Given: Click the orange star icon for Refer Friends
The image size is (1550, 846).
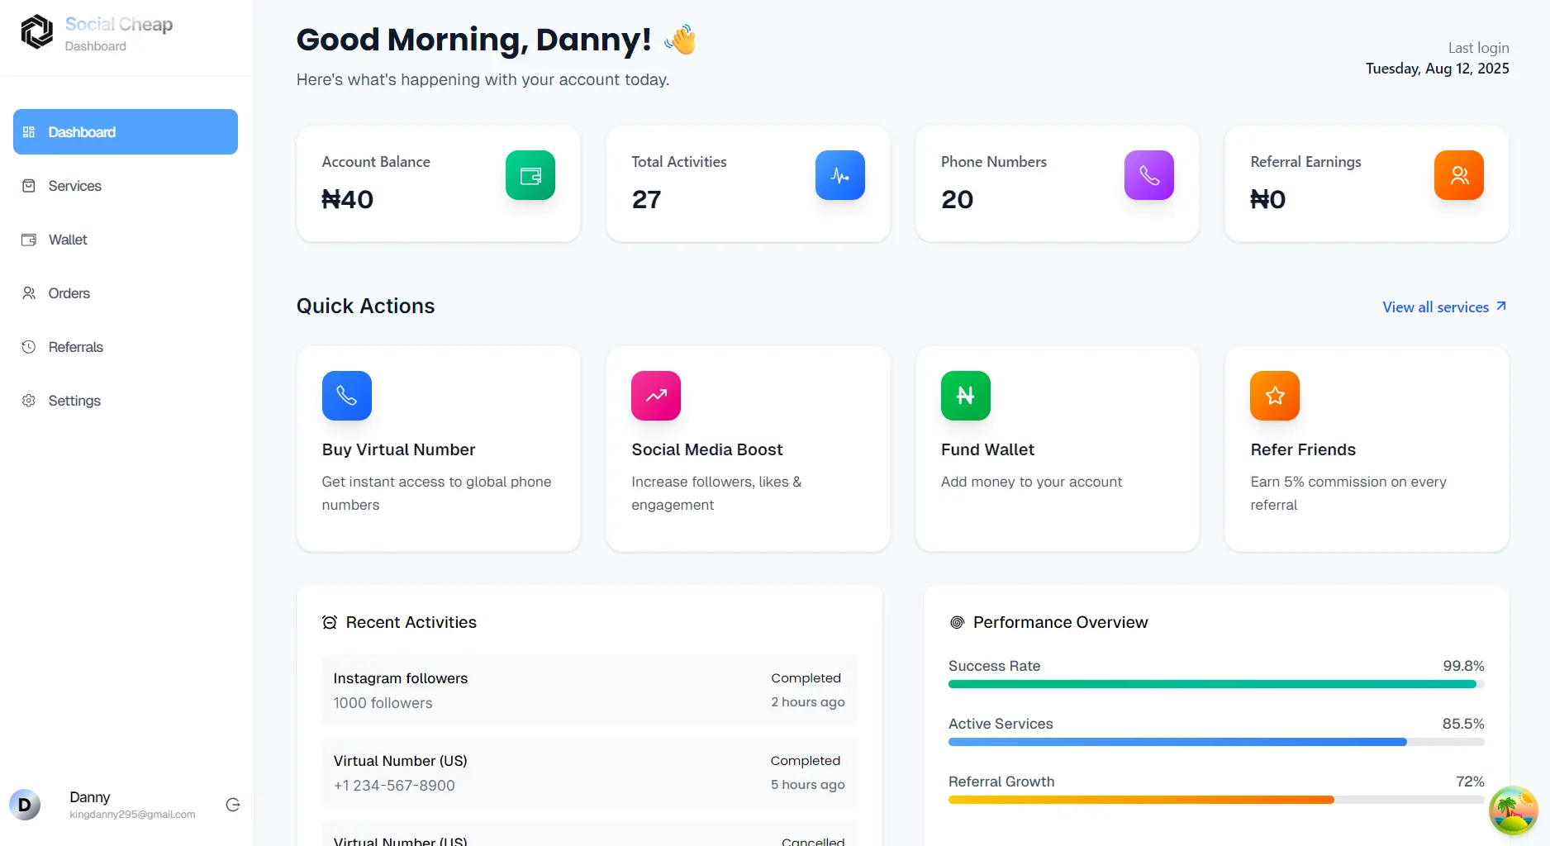Looking at the screenshot, I should 1274,396.
